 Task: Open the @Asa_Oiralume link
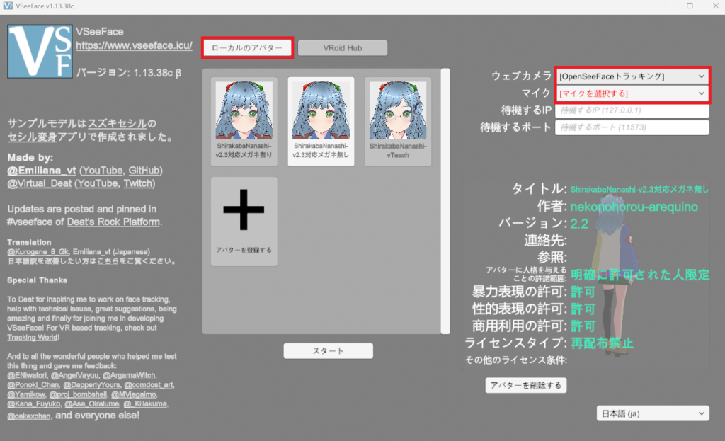coord(91,404)
